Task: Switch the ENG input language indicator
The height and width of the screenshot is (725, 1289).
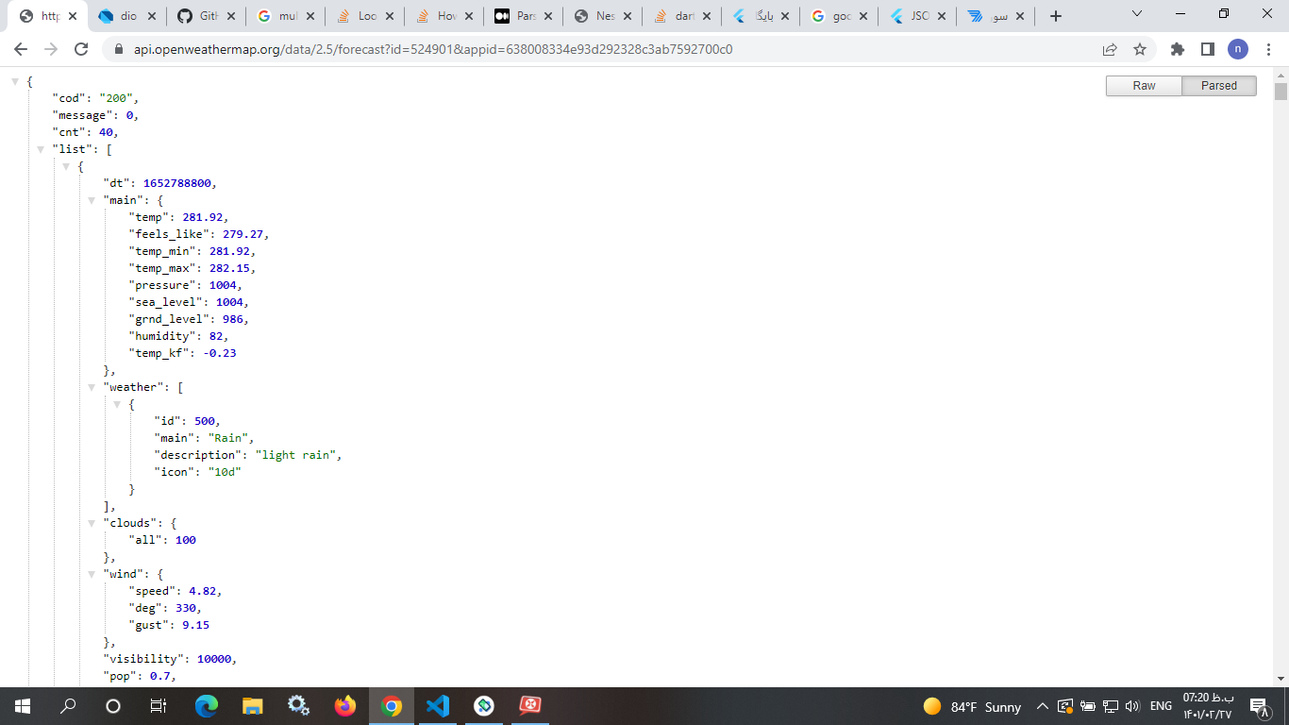Action: 1161,706
